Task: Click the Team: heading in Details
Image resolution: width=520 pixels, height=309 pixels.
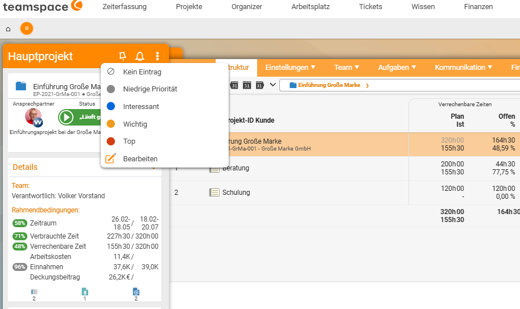Action: click(x=20, y=186)
